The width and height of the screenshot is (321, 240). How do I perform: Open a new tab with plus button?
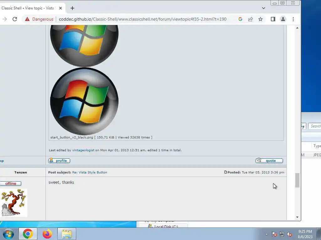pos(72,8)
